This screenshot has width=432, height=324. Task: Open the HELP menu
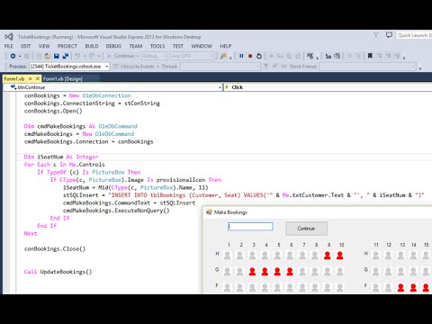click(226, 46)
